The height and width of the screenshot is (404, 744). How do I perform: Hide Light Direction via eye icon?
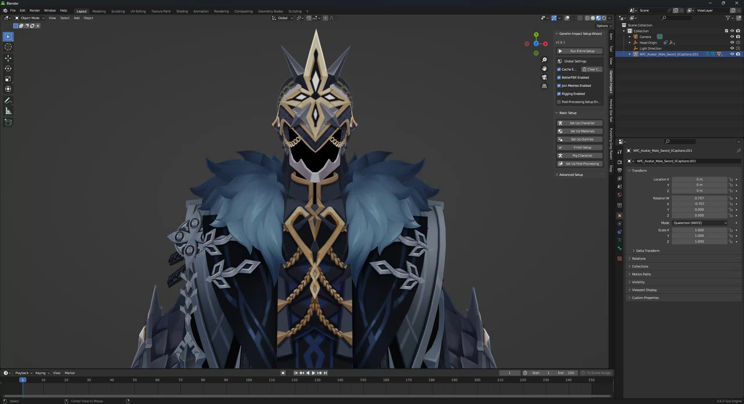click(x=732, y=48)
